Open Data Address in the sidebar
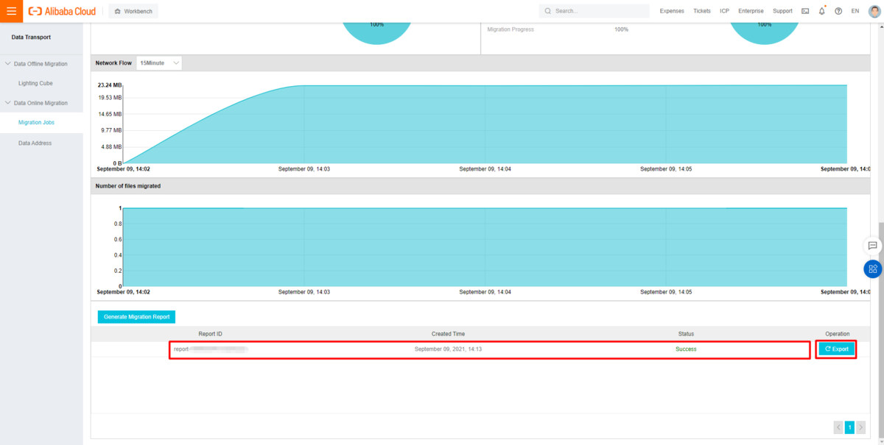The width and height of the screenshot is (884, 445). tap(35, 143)
